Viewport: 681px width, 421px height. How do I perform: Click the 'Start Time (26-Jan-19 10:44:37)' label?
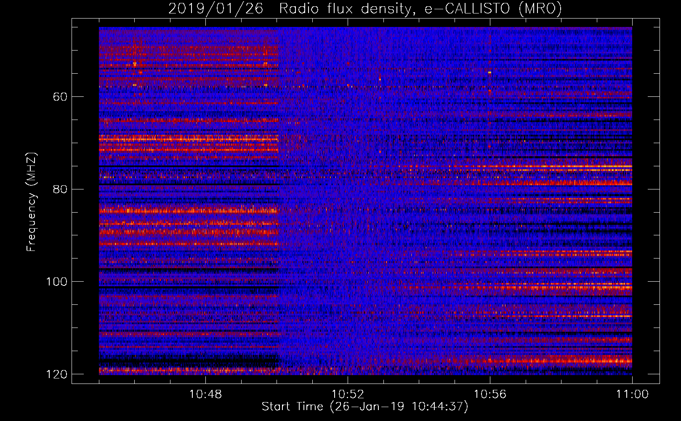coord(365,407)
